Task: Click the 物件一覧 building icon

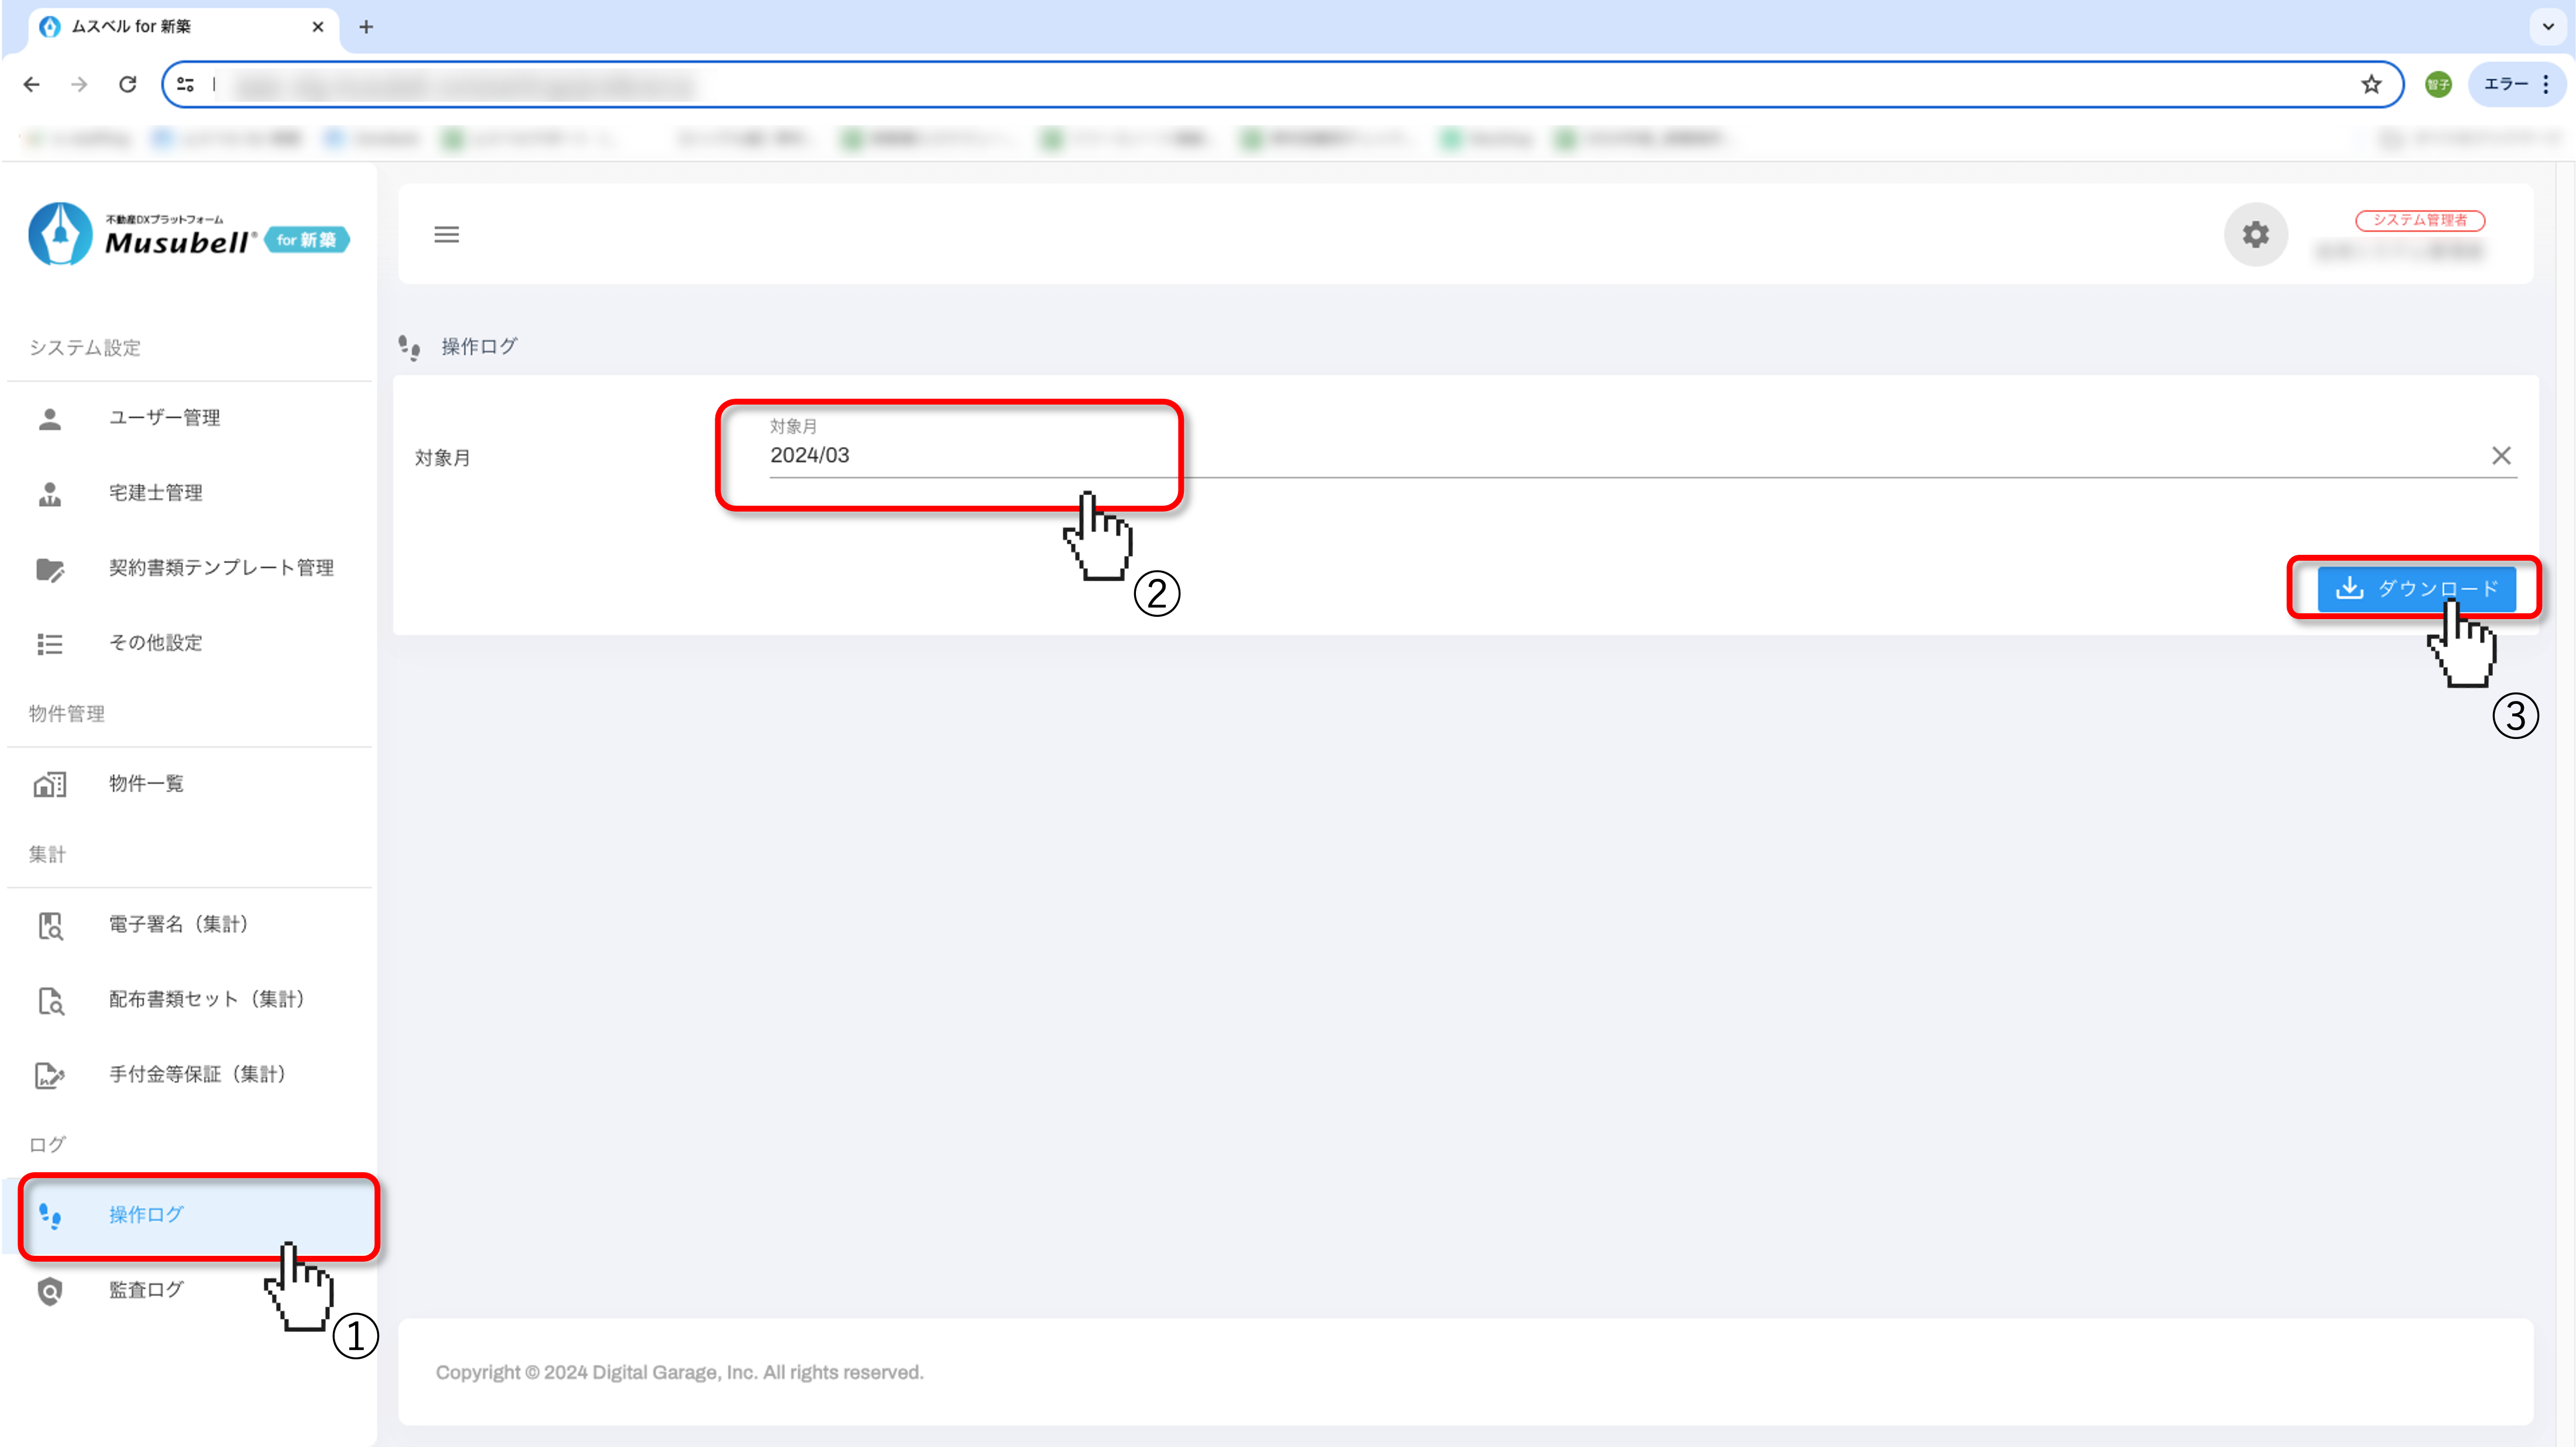Action: click(x=50, y=785)
